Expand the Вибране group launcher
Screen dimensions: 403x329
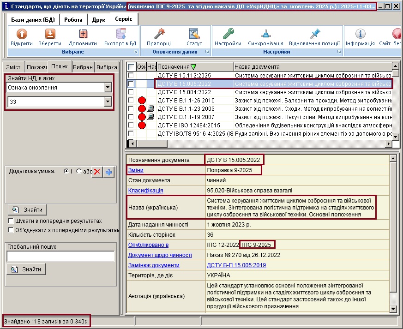tap(134, 52)
